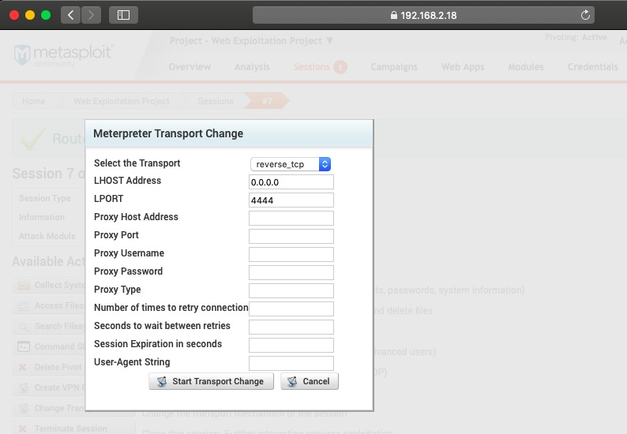Click the Change Transport icon

click(24, 408)
